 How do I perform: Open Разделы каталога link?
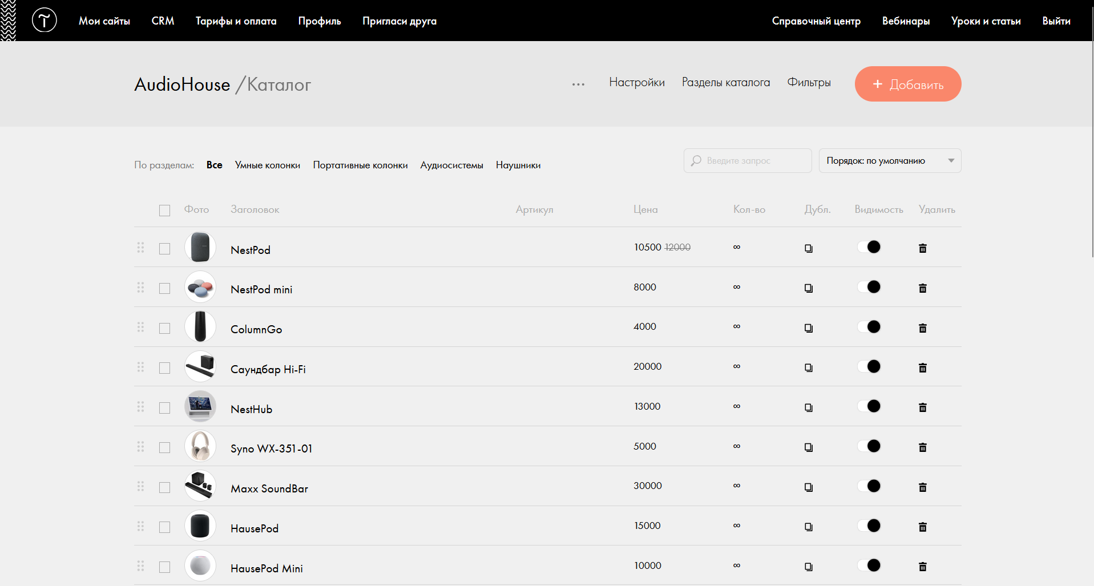tap(726, 82)
